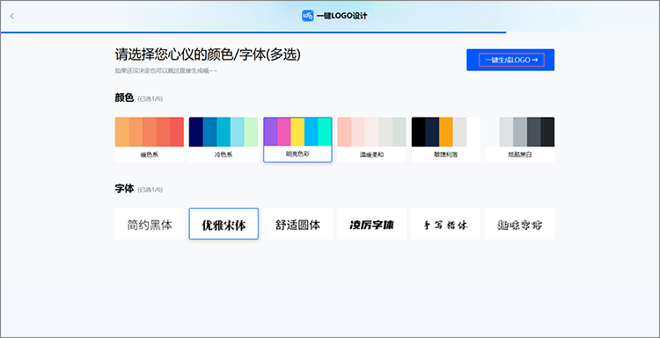The width and height of the screenshot is (660, 338).
Task: Click the heading 请选择您心仪的颜色/字体(多选)
Action: click(208, 54)
